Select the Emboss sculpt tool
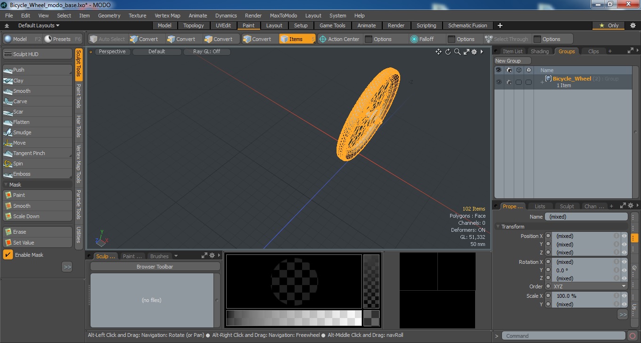 pos(38,174)
